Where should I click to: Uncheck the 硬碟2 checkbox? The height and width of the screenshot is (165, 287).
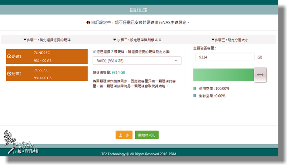(x=9, y=73)
